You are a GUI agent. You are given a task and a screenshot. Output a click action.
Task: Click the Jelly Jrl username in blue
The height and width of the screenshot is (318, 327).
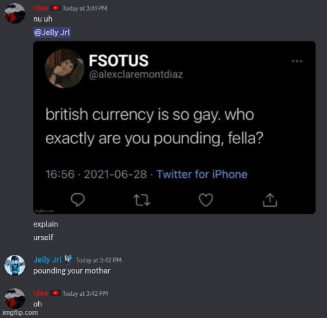coord(48,259)
